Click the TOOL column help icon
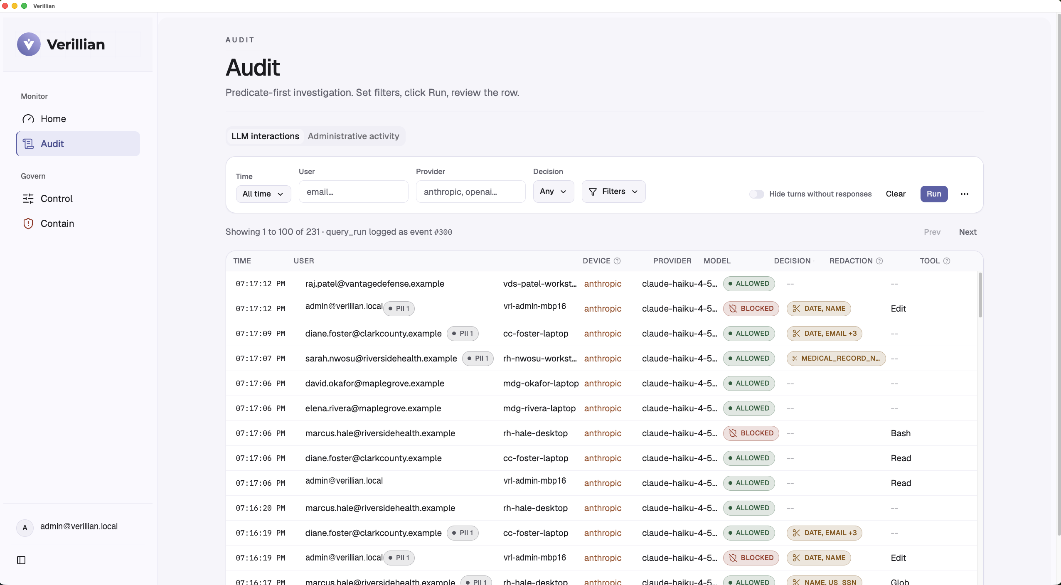Image resolution: width=1061 pixels, height=585 pixels. [947, 261]
